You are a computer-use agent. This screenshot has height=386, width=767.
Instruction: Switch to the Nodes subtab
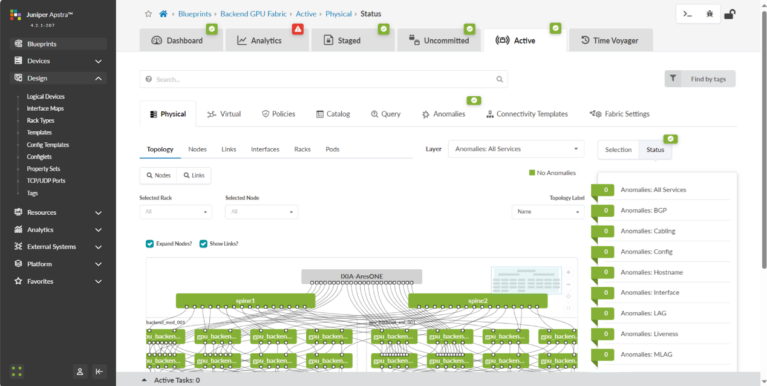[197, 149]
